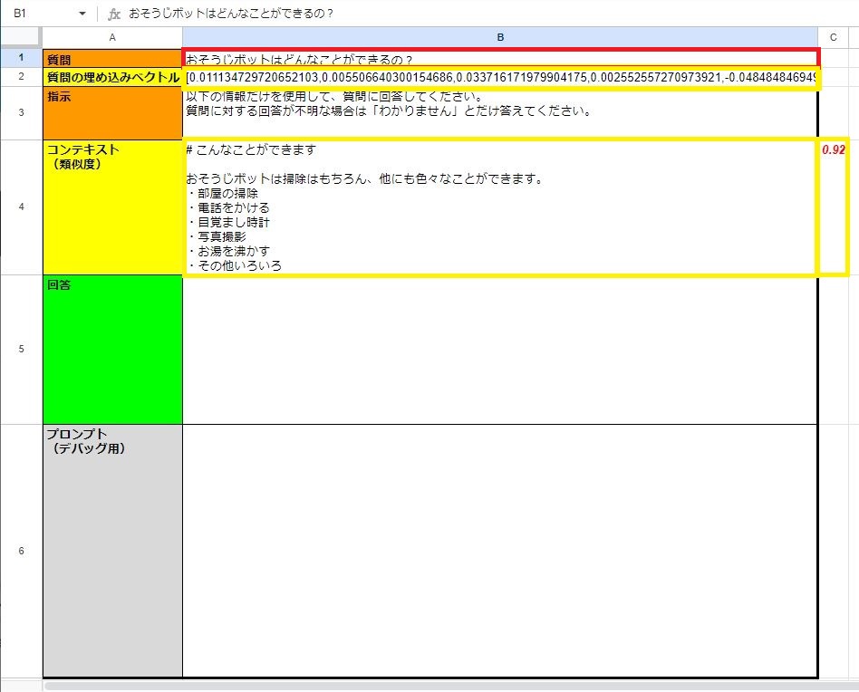Image resolution: width=859 pixels, height=692 pixels.
Task: Select column C header
Action: (x=833, y=37)
